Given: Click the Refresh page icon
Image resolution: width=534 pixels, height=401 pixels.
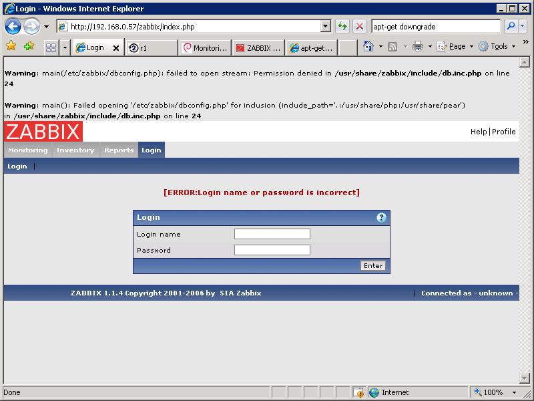Looking at the screenshot, I should tap(342, 26).
